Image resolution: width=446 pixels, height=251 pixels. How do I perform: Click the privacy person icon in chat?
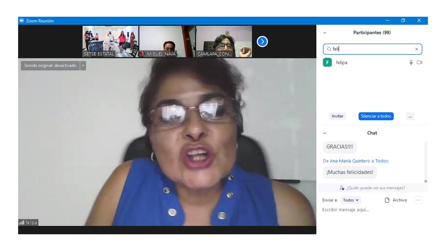[x=342, y=188]
